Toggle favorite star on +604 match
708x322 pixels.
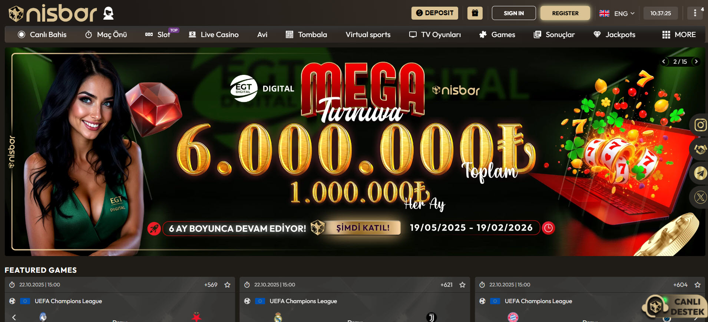697,285
